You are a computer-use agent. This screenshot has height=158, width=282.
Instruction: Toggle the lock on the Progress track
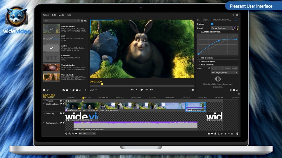(63, 101)
